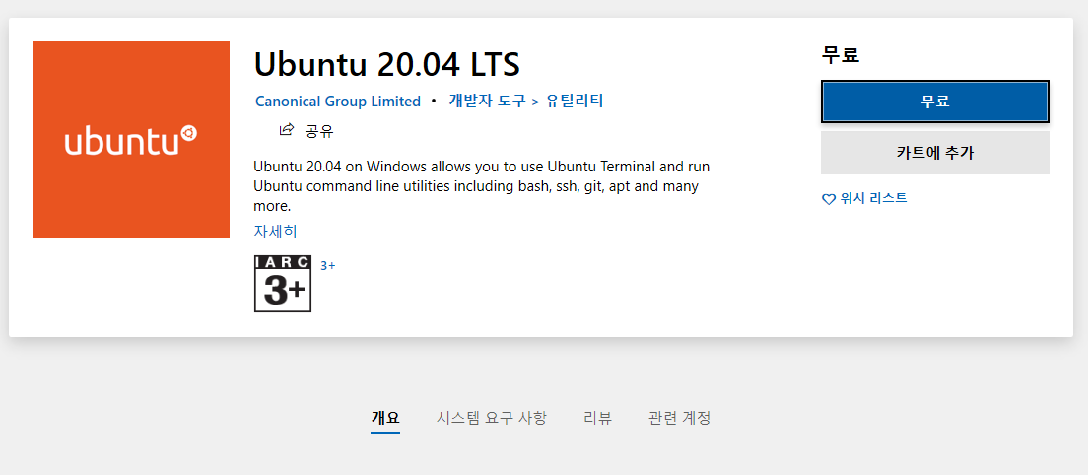Screen dimensions: 1088x475
Task: Click the 무료 price heading text
Action: pos(841,55)
